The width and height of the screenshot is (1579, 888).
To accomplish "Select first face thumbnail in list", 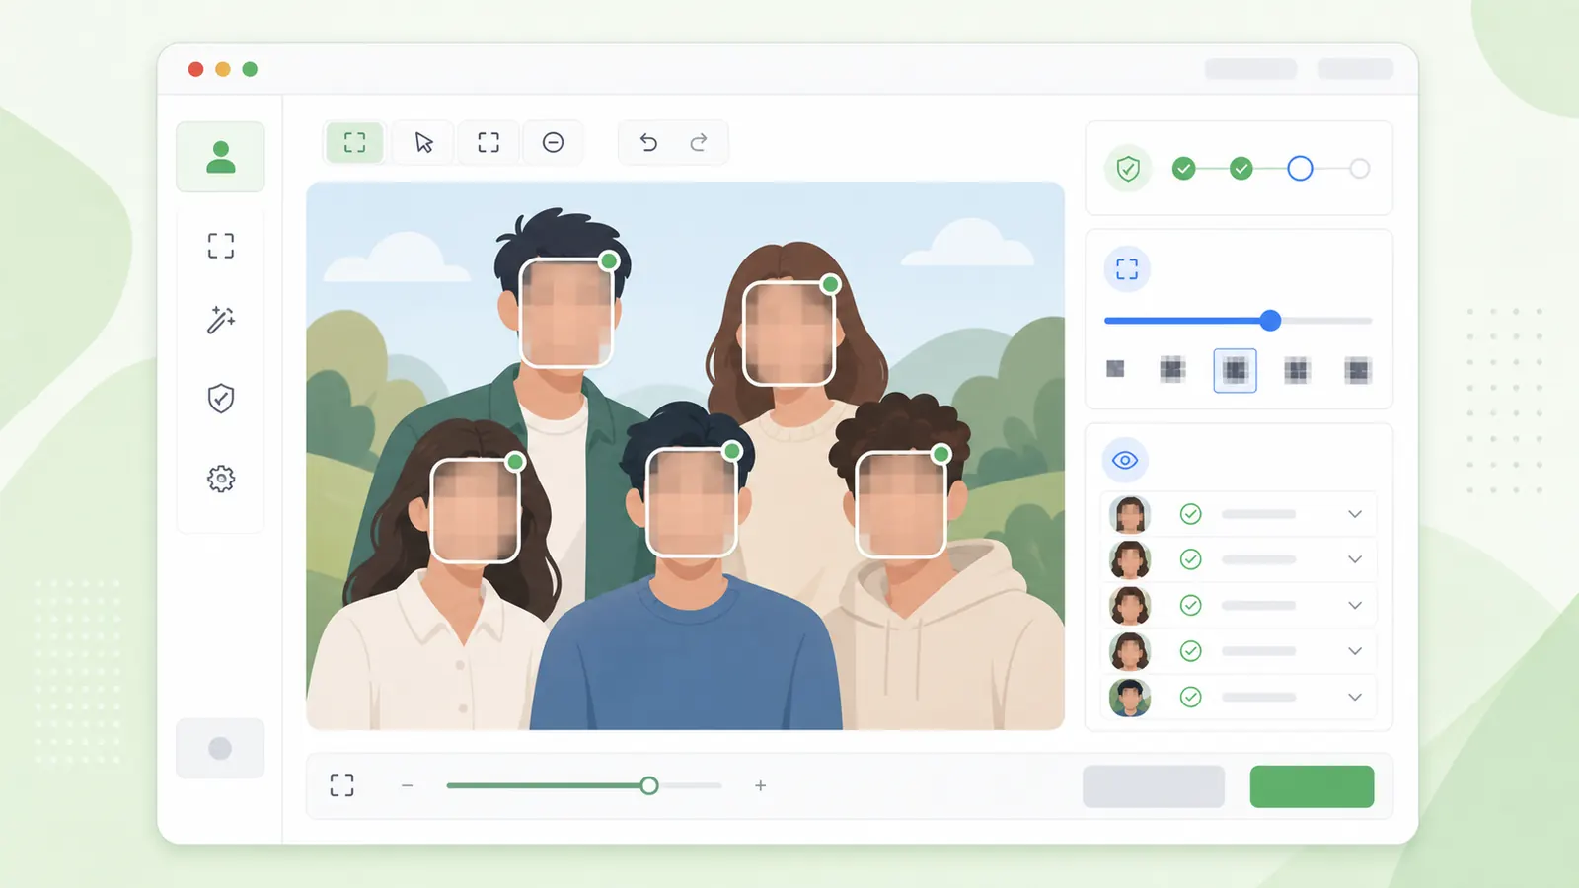I will [1130, 514].
